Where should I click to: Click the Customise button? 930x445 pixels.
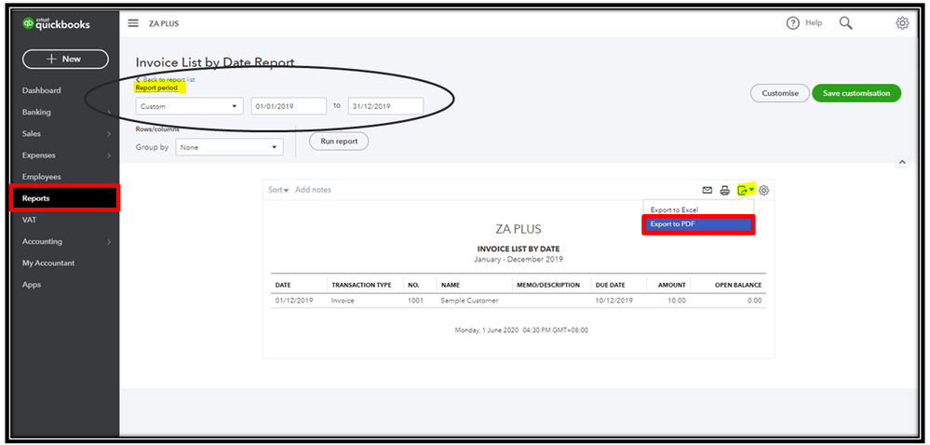click(780, 93)
